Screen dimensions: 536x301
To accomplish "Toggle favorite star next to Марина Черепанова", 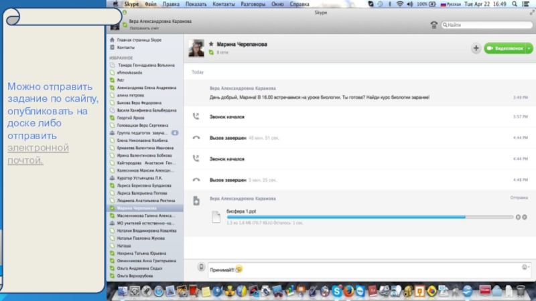I will [211, 44].
